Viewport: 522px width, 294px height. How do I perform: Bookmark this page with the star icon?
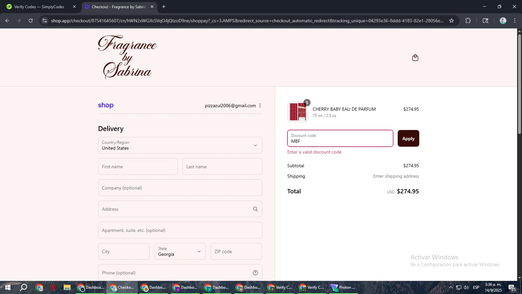[451, 21]
